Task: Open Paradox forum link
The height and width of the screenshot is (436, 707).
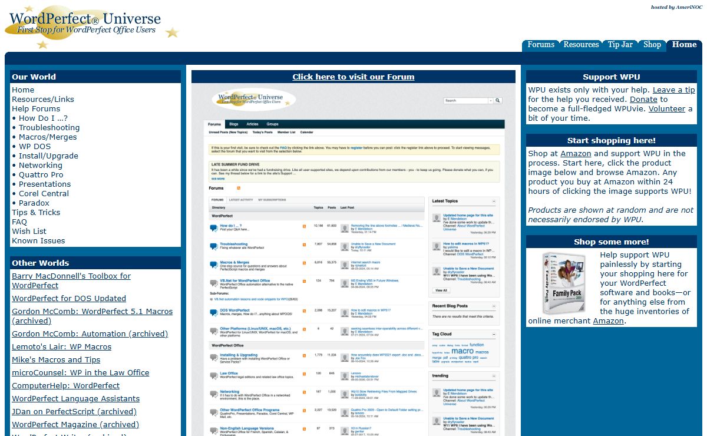Action: tap(34, 203)
